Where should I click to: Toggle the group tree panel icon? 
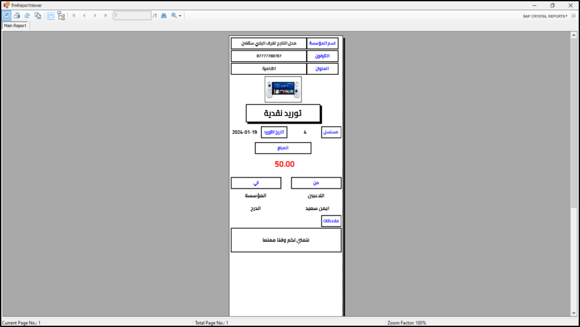pos(61,15)
